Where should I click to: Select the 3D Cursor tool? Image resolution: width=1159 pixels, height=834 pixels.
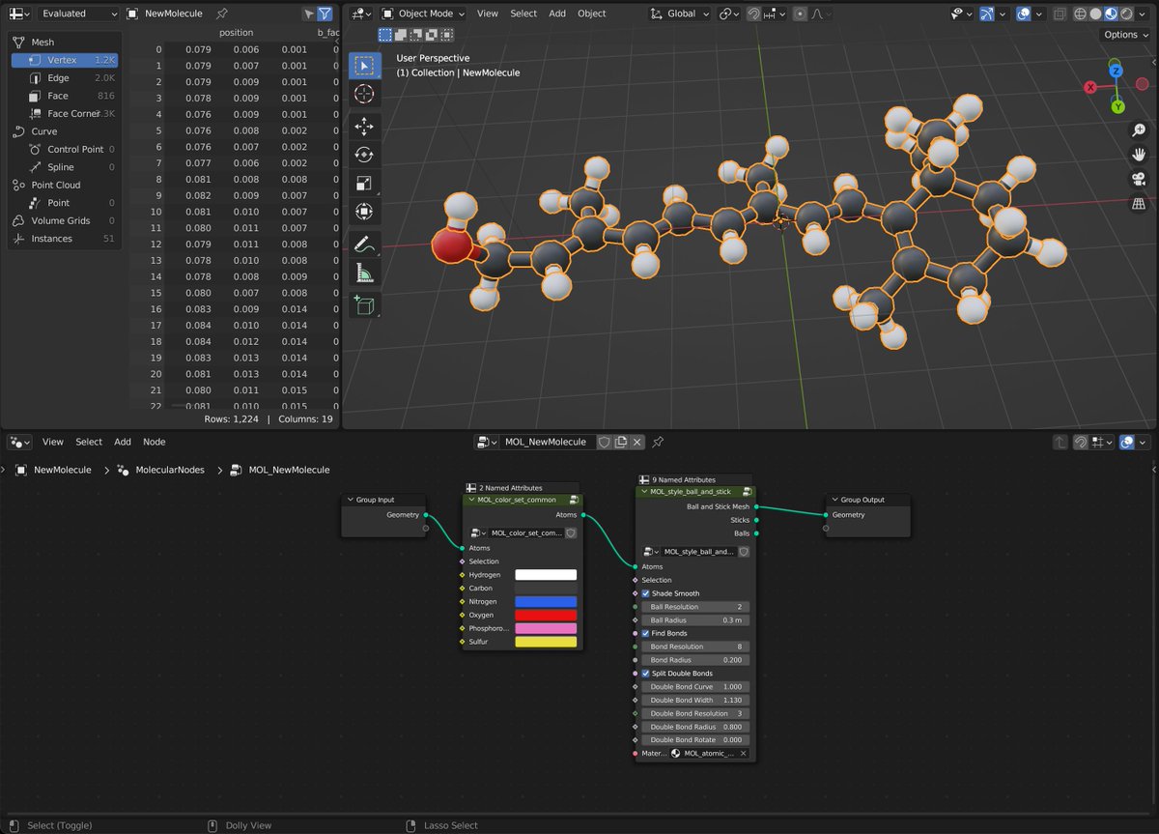363,94
